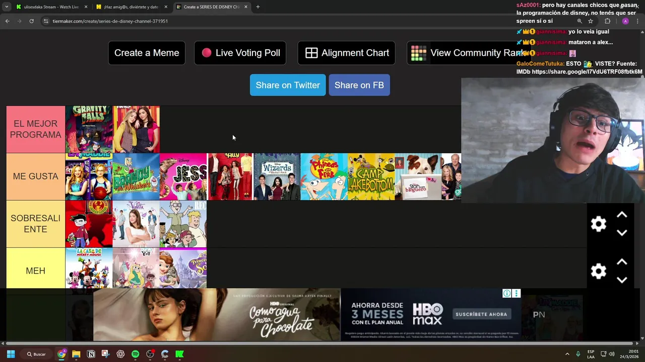
Task: Move MEH row down with arrow
Action: [x=622, y=280]
